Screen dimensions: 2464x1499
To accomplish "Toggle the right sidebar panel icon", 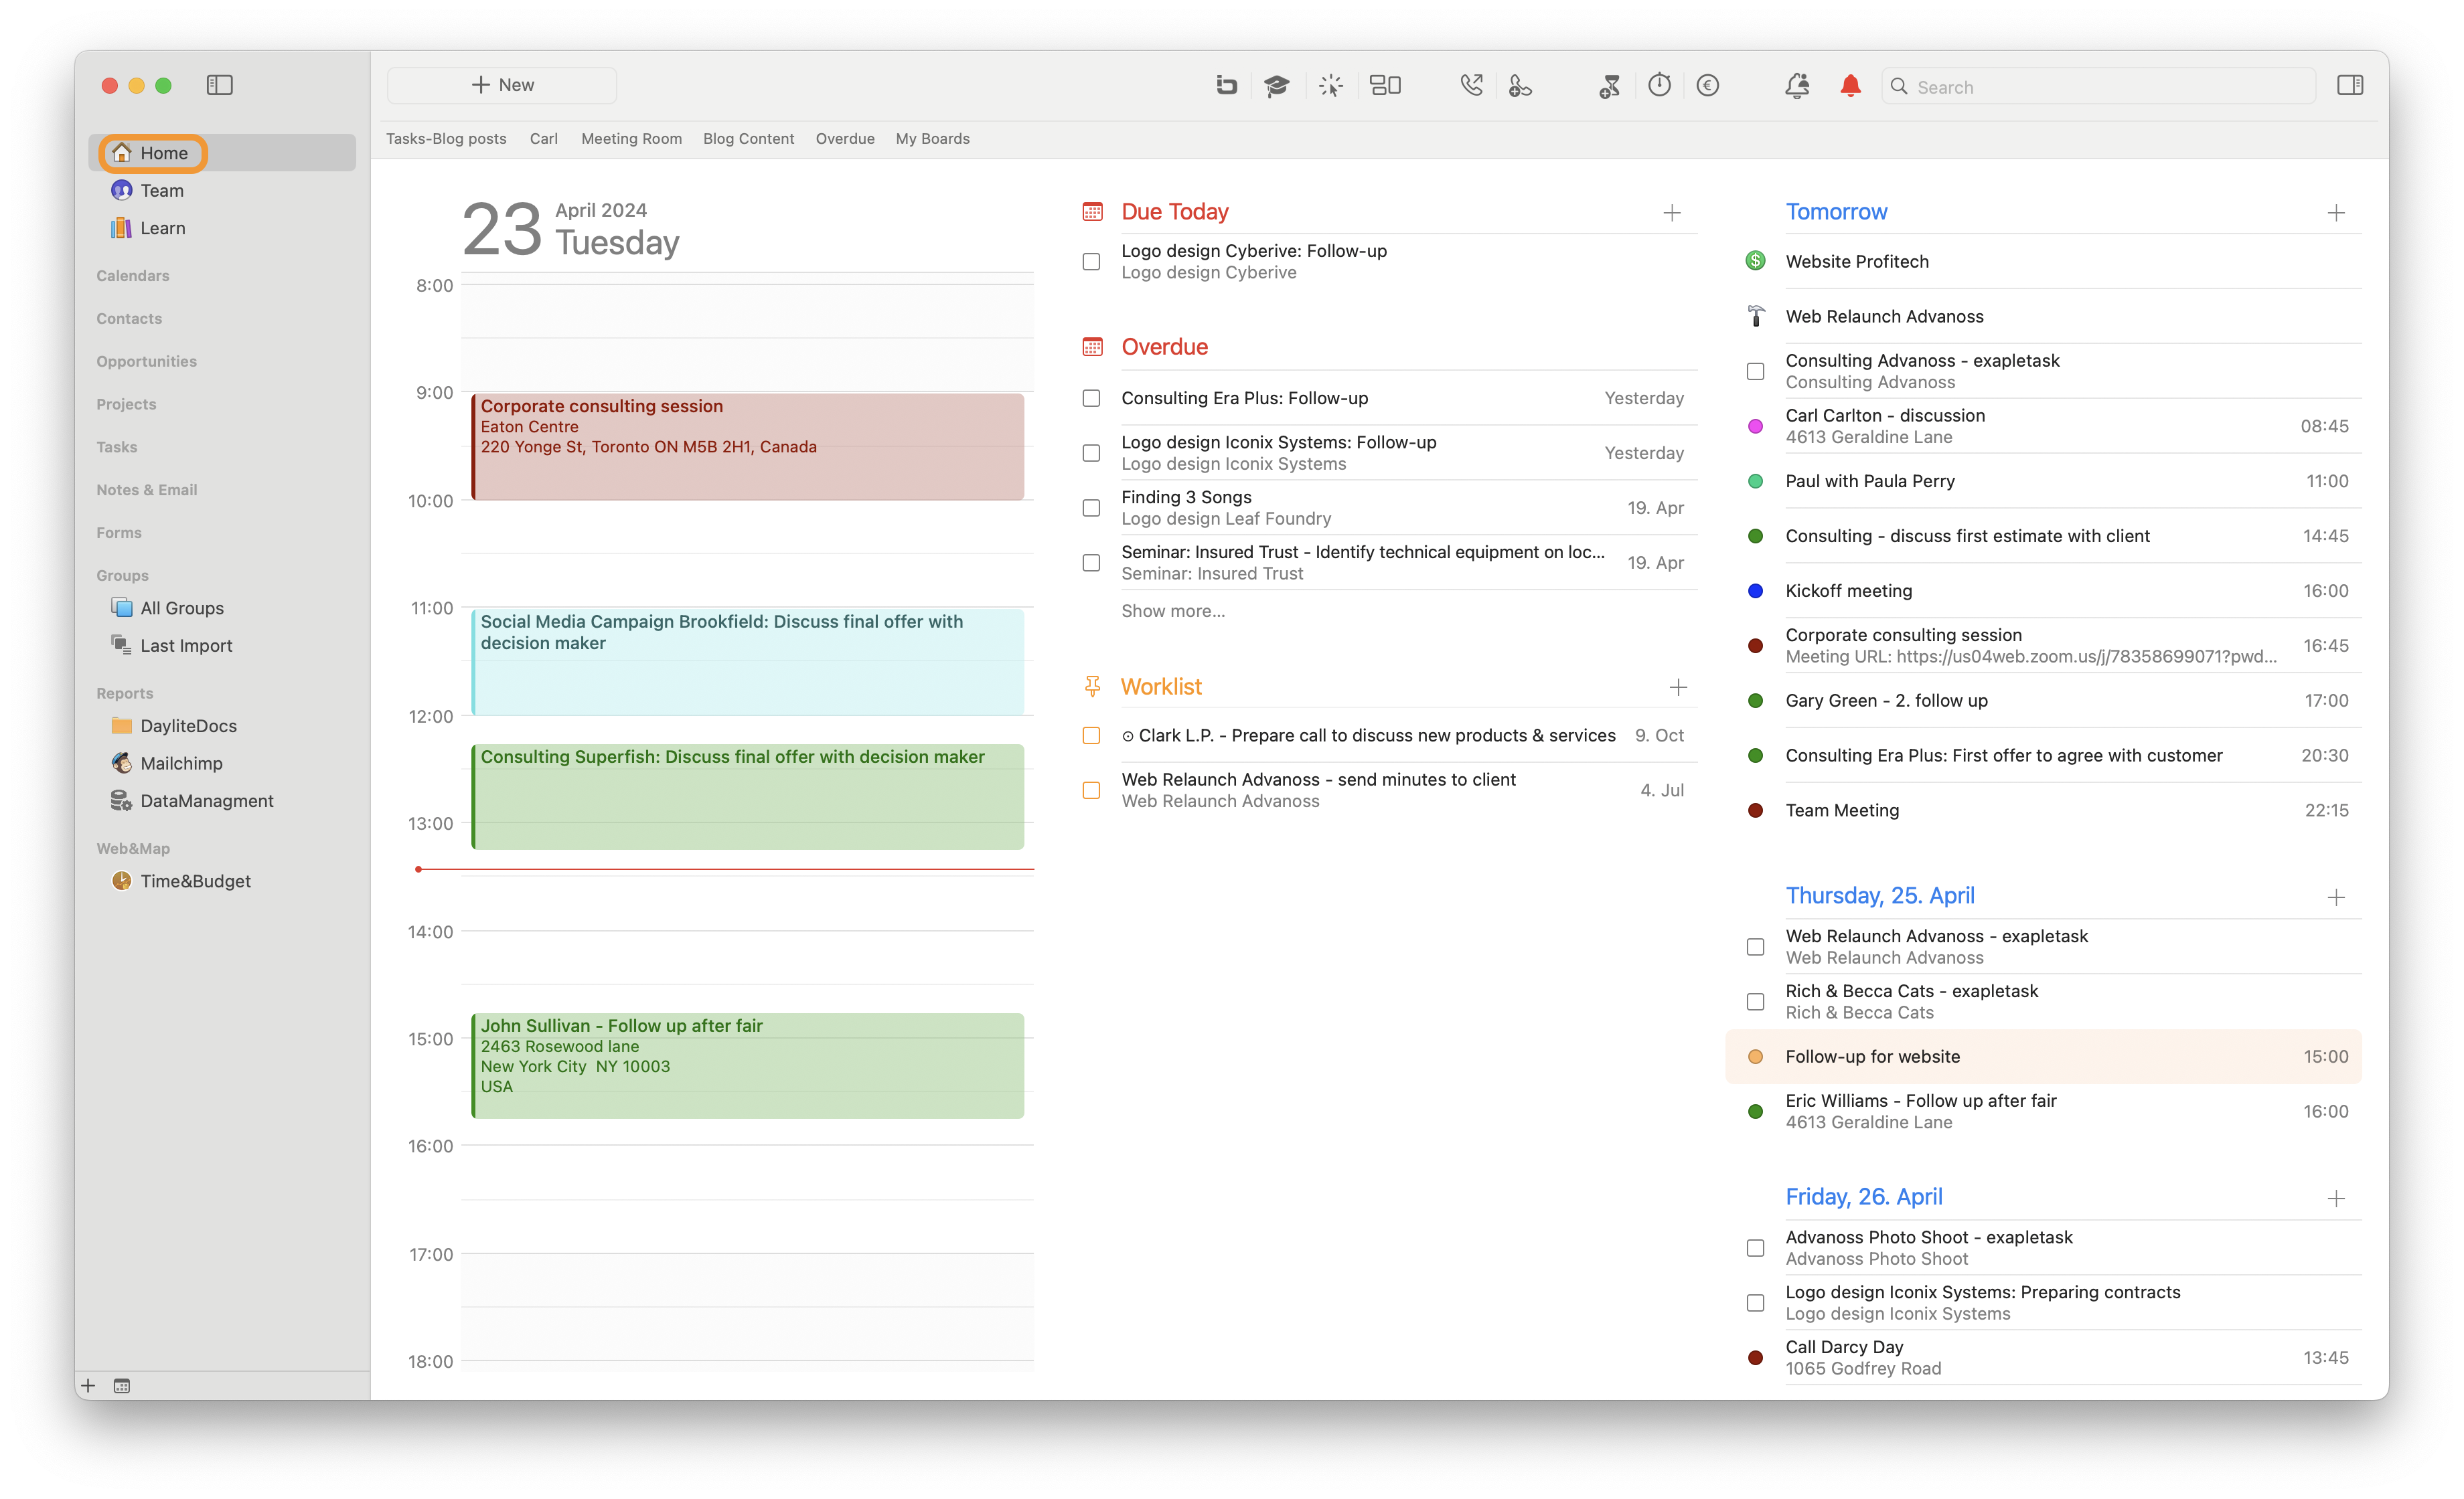I will pyautogui.click(x=2350, y=86).
